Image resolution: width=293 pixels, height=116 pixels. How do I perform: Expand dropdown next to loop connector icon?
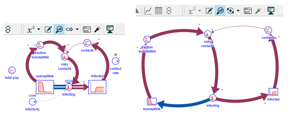pos(77,29)
